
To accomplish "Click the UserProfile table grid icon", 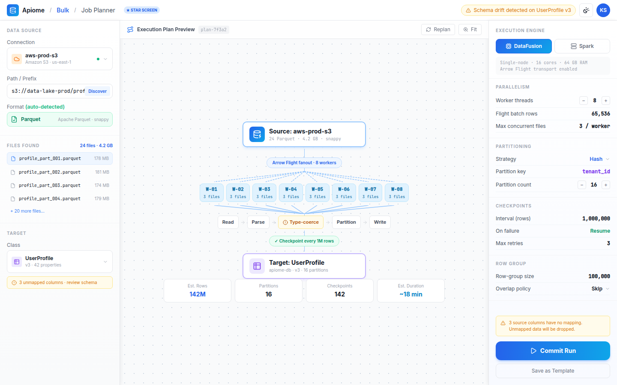I will coord(17,262).
